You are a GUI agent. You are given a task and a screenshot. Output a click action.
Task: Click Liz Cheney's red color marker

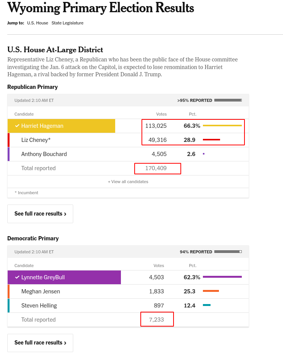9,140
